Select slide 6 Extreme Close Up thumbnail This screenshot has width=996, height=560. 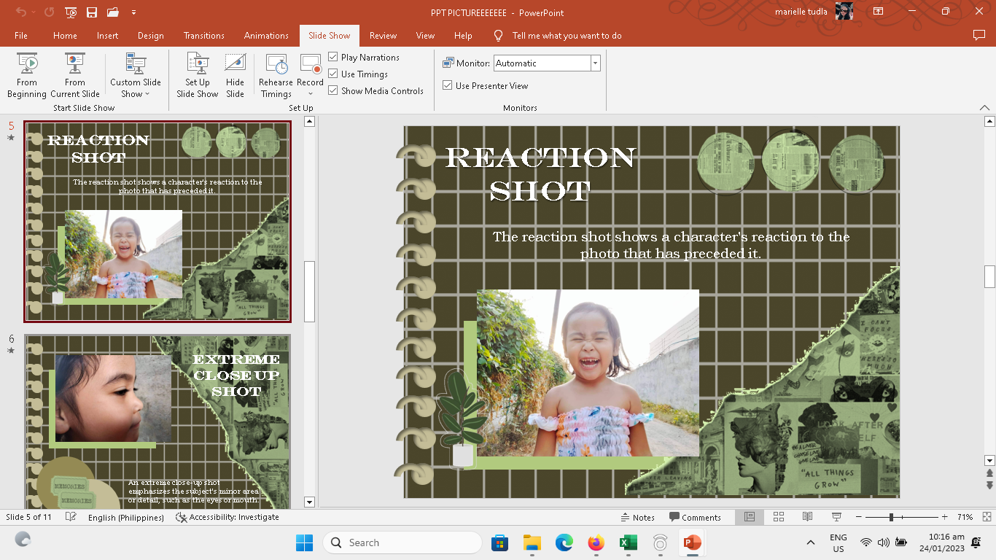coord(157,420)
